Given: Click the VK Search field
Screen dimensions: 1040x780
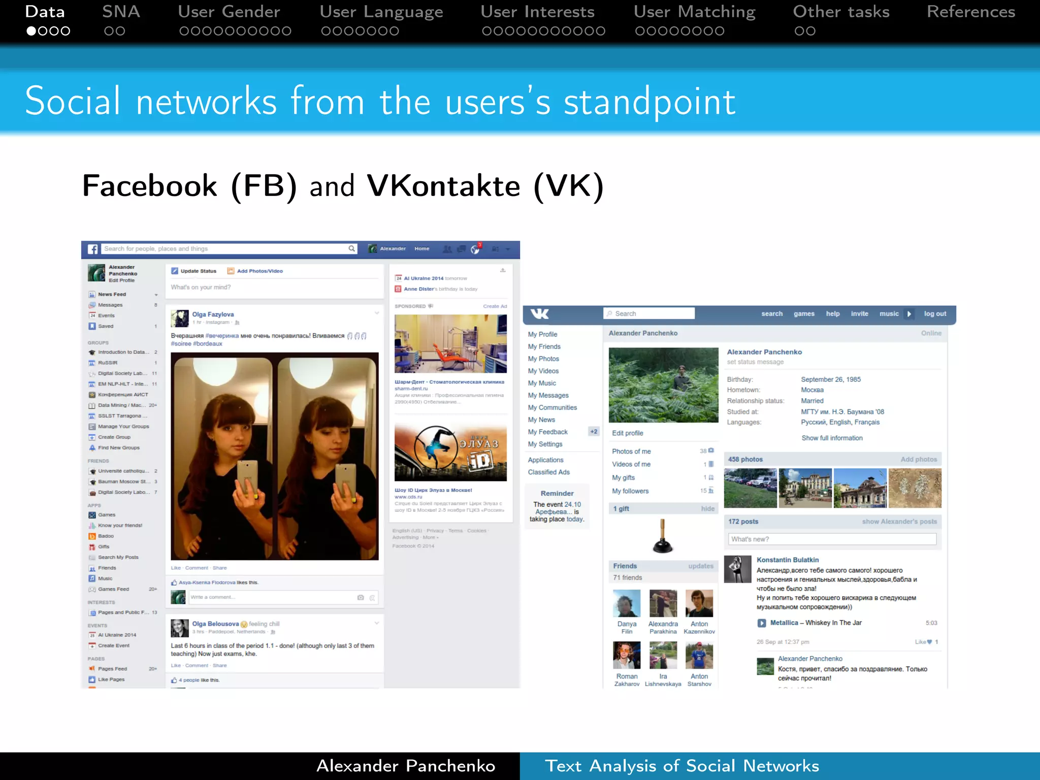Looking at the screenshot, I should [x=649, y=314].
